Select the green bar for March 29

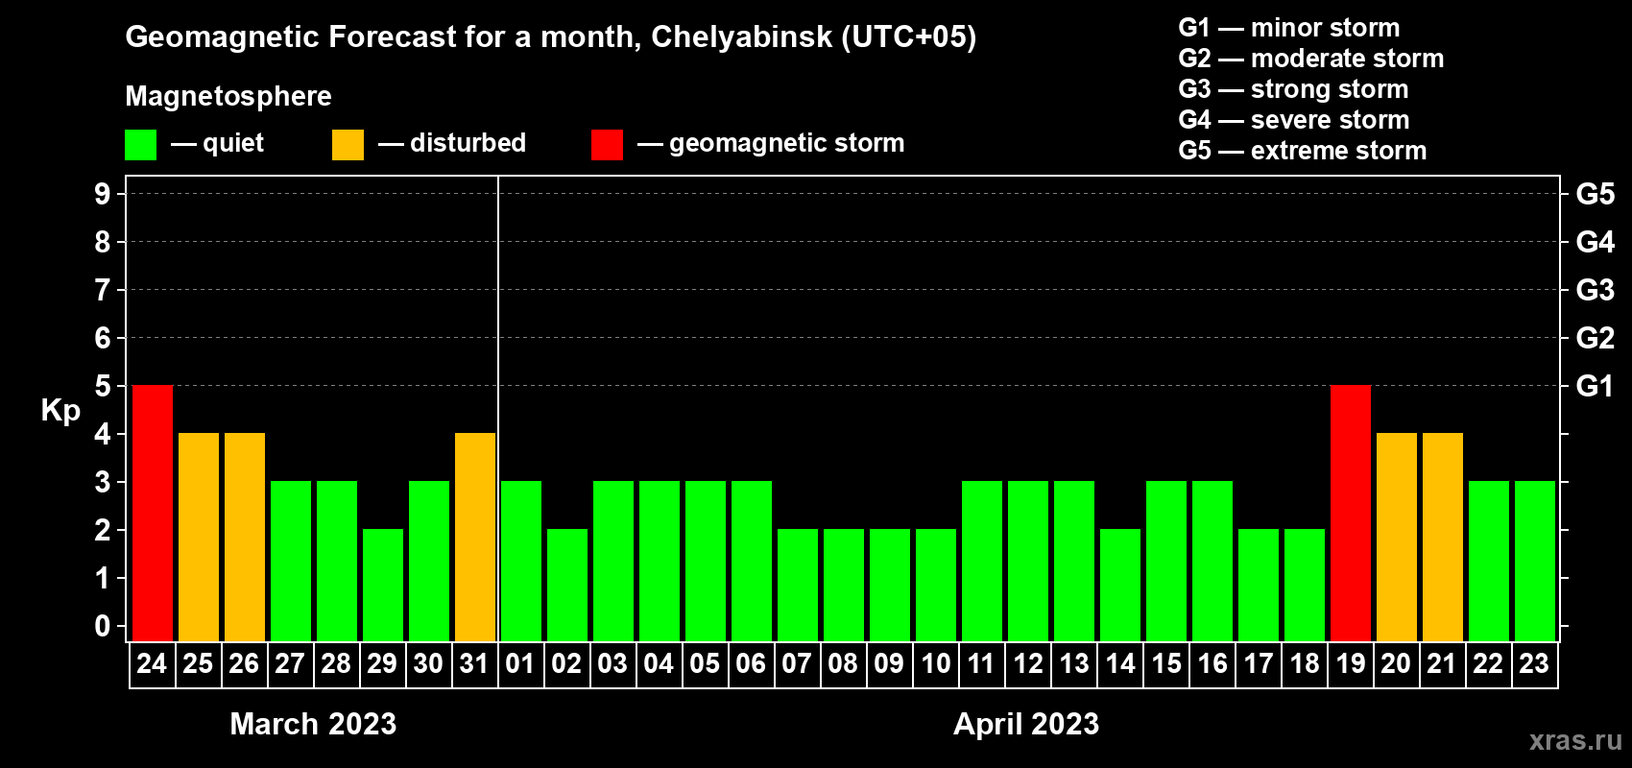[383, 586]
